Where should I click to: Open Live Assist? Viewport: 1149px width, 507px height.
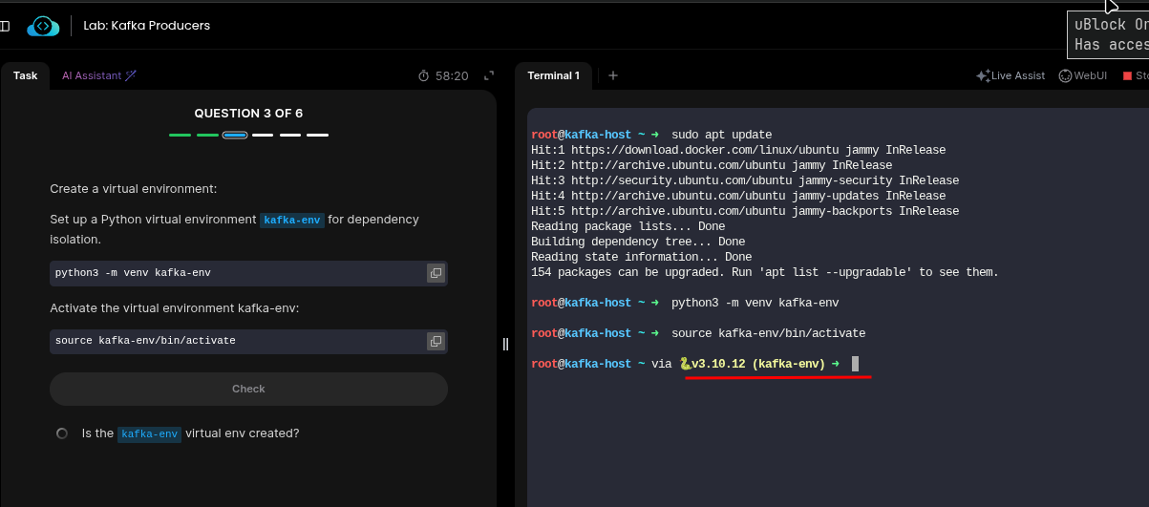pos(1011,75)
